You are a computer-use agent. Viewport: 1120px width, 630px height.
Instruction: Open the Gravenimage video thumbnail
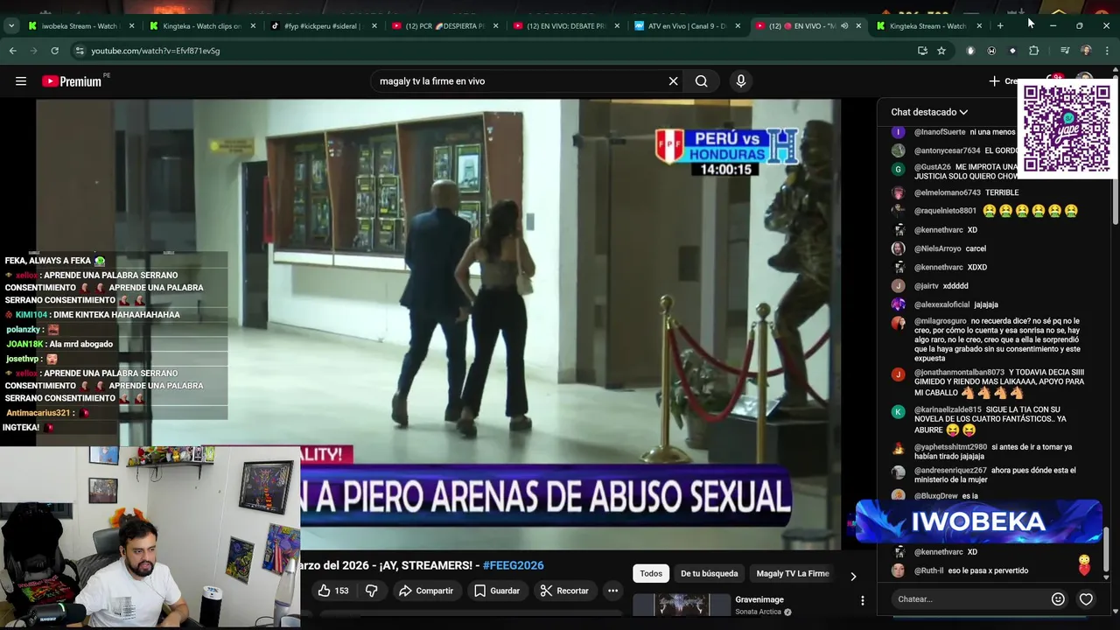[682, 605]
